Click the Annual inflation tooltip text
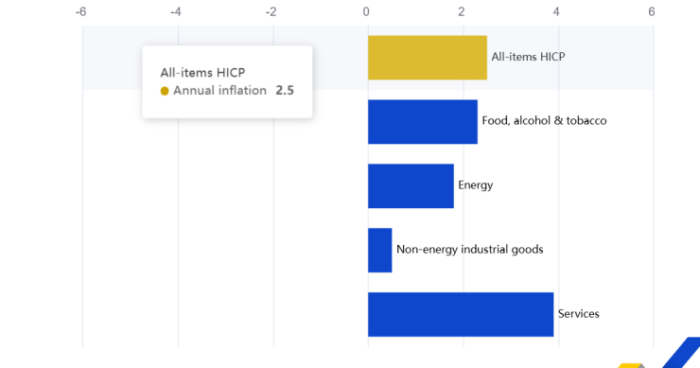This screenshot has width=700, height=368. (x=219, y=90)
